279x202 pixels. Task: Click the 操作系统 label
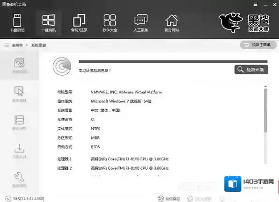pos(65,101)
